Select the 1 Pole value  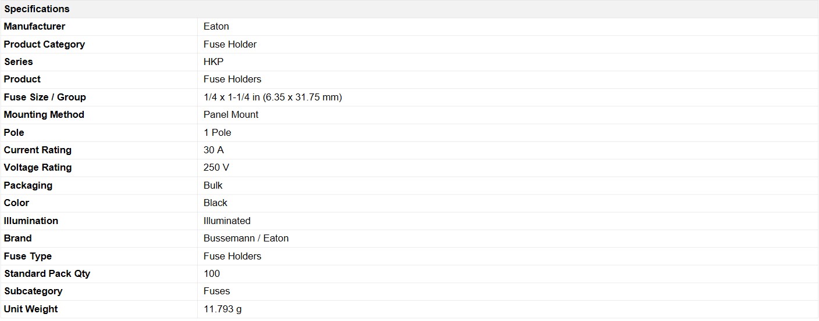218,132
